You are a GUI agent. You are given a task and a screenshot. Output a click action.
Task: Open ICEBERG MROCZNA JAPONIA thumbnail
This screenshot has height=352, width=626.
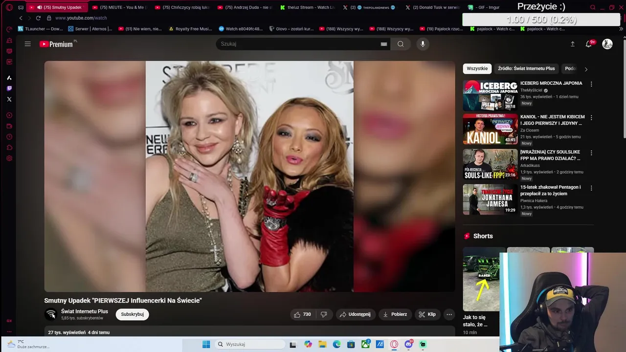(490, 95)
